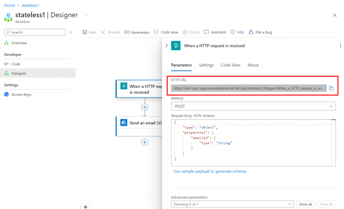The image size is (344, 209).
Task: Open the Assistant from toolbar
Action: (x=215, y=32)
